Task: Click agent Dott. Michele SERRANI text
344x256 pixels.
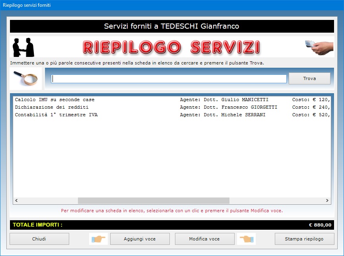Action: 223,115
